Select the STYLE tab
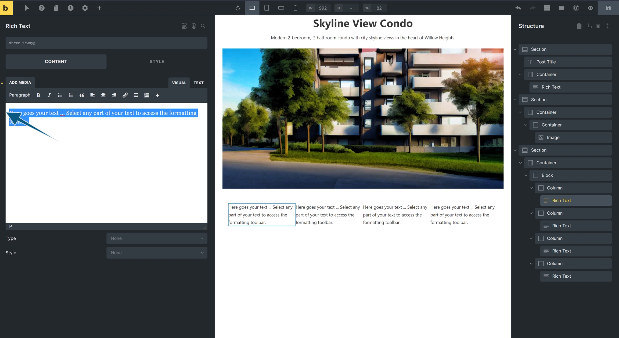The image size is (619, 338). coord(157,61)
